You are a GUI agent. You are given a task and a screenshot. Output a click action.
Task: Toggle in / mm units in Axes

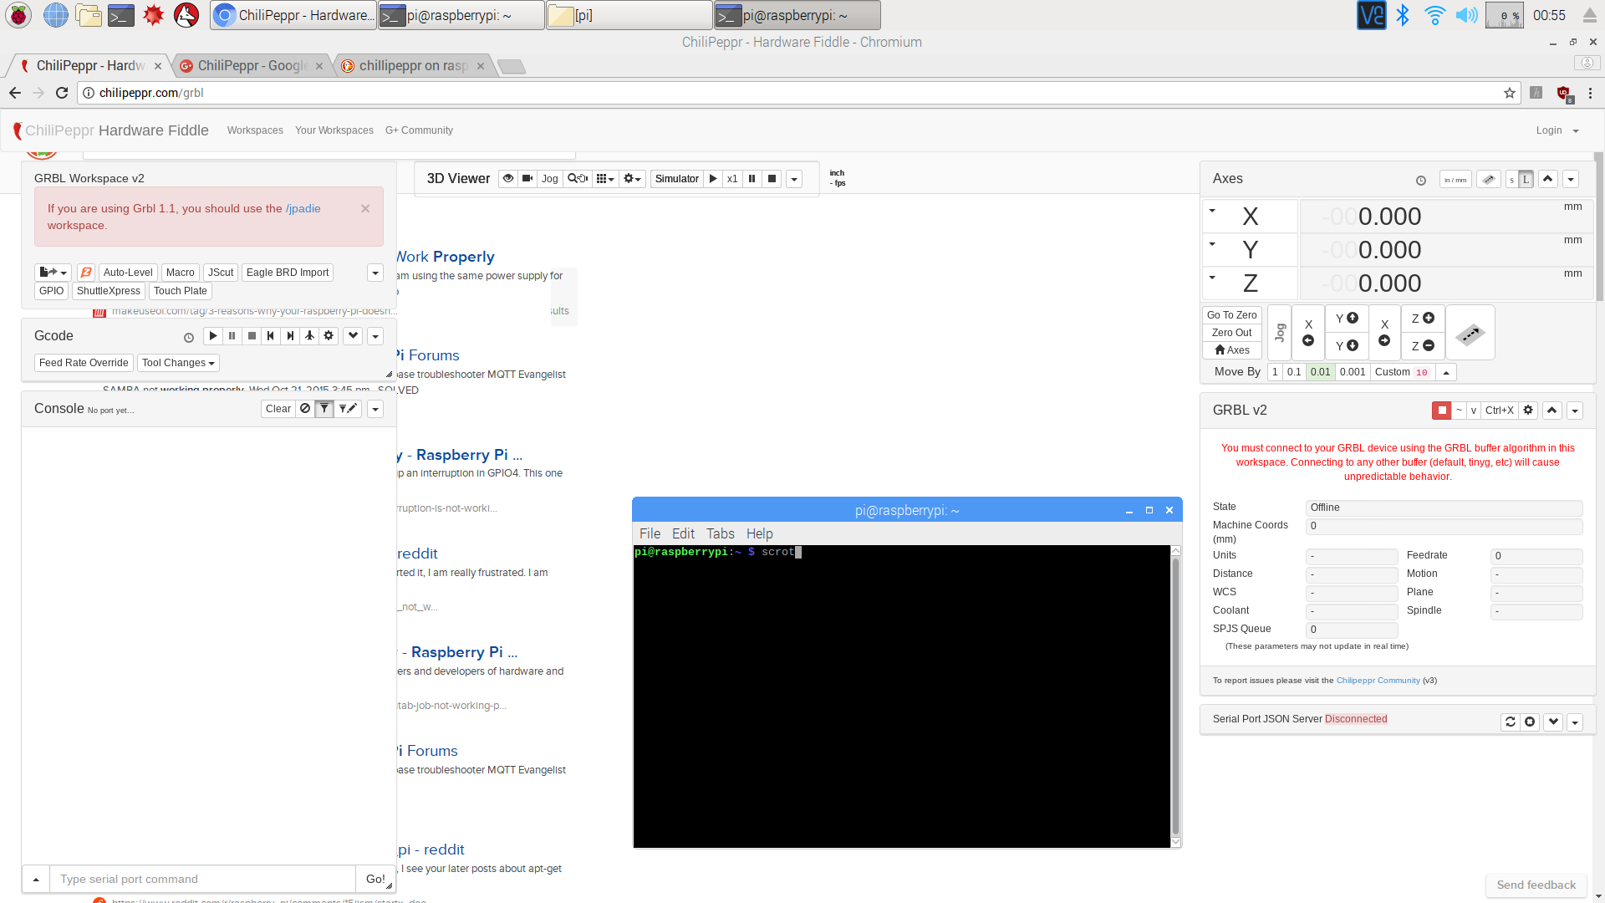click(1455, 180)
